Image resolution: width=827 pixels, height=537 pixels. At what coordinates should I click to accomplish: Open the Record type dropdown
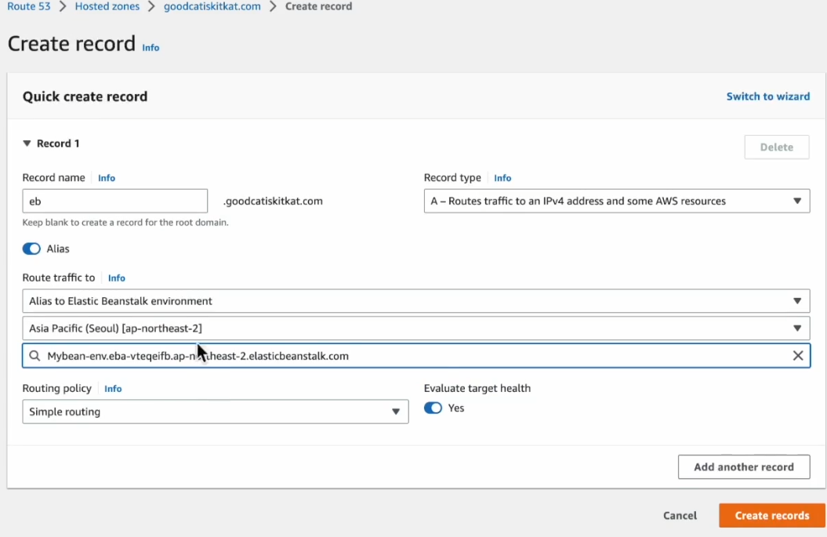(x=617, y=201)
